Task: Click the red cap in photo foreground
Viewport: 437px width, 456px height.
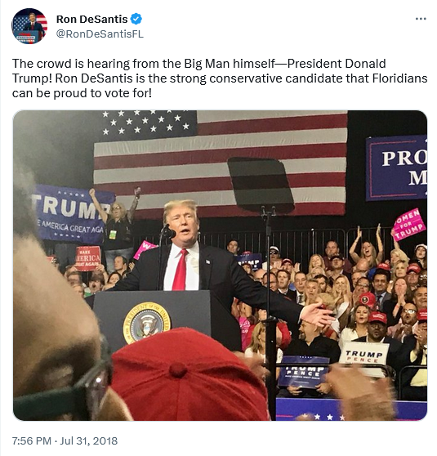Action: click(x=189, y=375)
